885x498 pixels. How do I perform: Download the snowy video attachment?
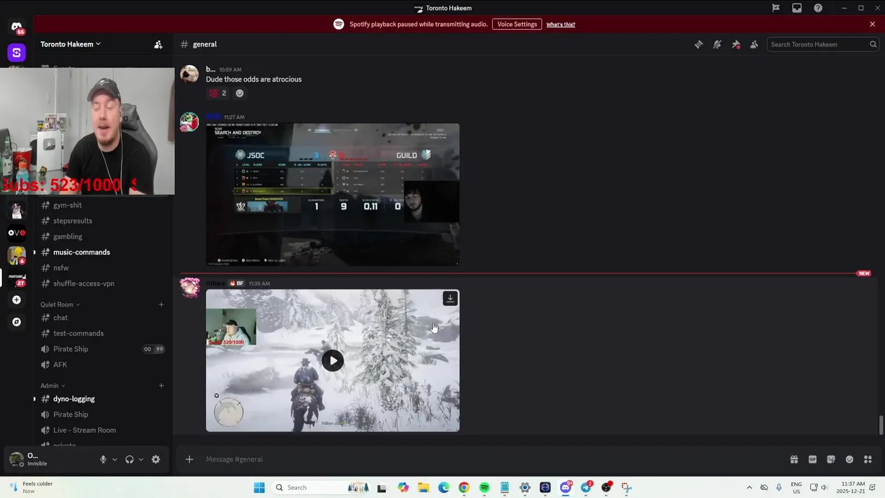coord(450,299)
